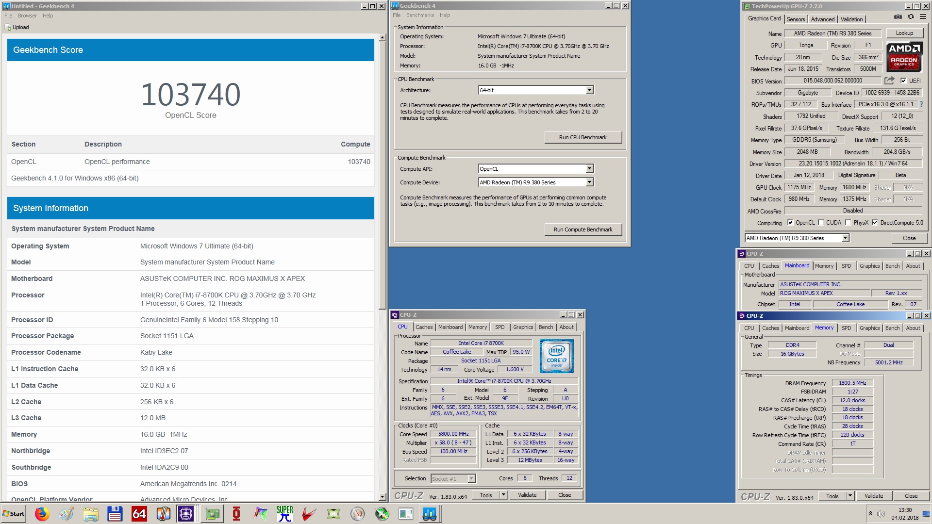The width and height of the screenshot is (932, 524).
Task: Open Windows Explorer from the taskbar
Action: [x=91, y=513]
